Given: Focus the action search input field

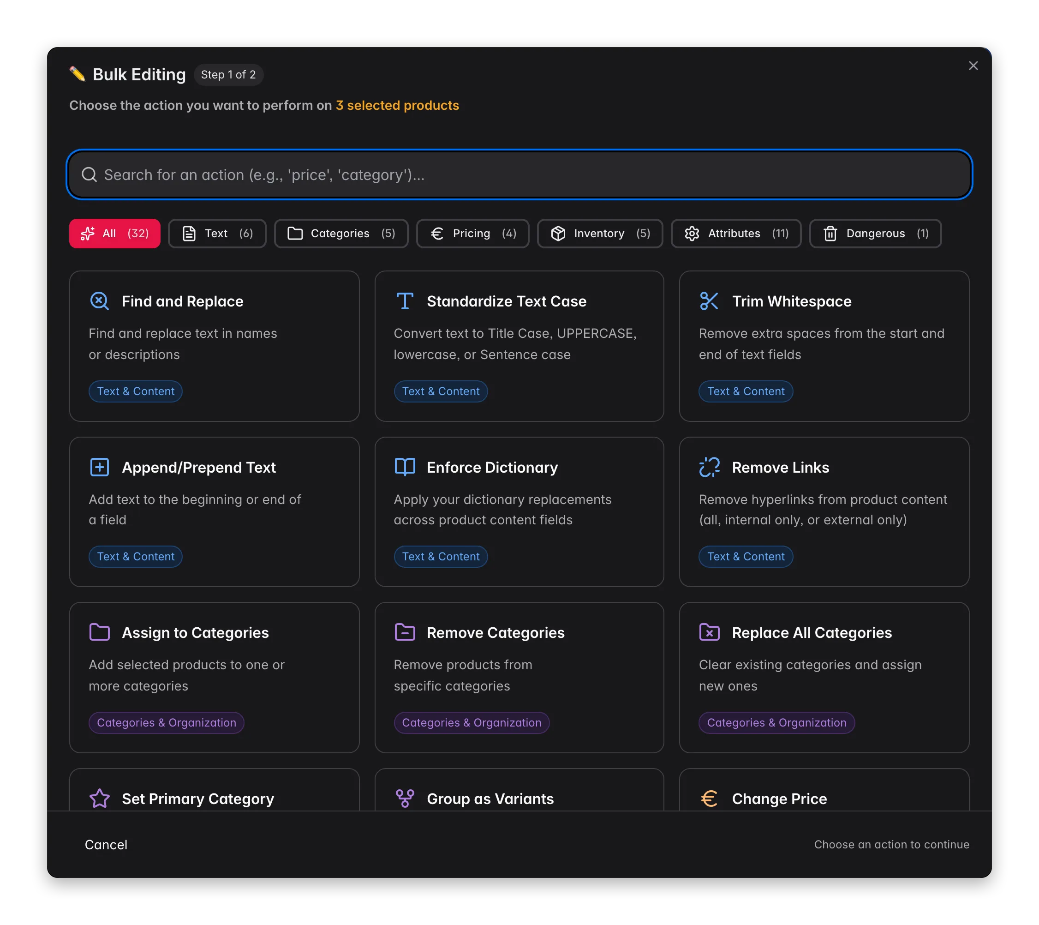Looking at the screenshot, I should (519, 174).
